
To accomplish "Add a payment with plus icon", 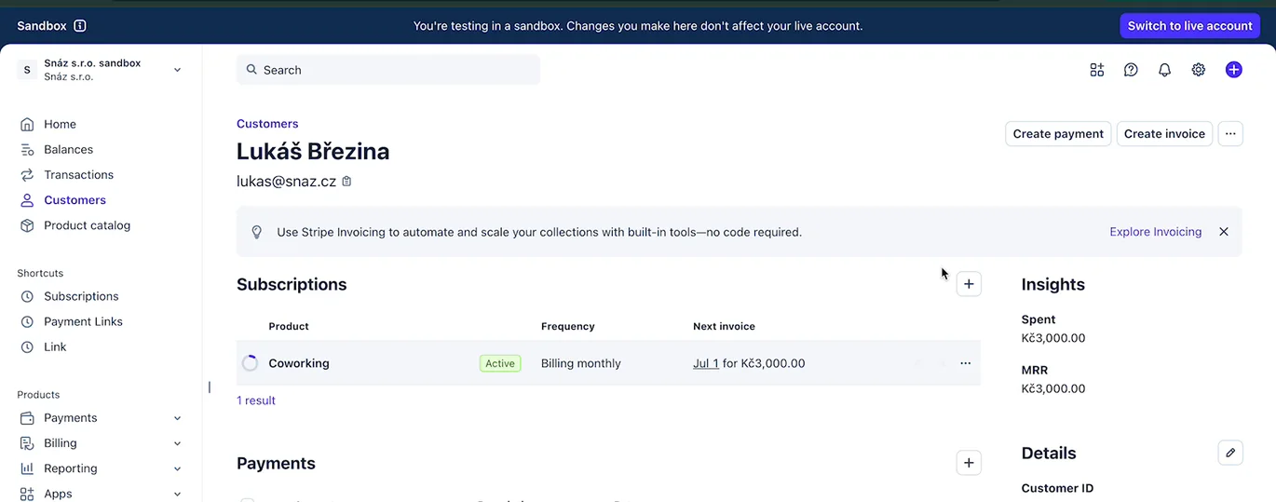I will pos(969,463).
